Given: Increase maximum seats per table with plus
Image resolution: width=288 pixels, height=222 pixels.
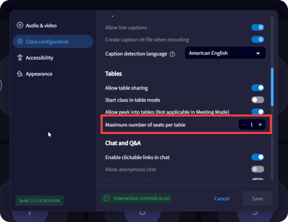Looking at the screenshot, I should pyautogui.click(x=260, y=125).
